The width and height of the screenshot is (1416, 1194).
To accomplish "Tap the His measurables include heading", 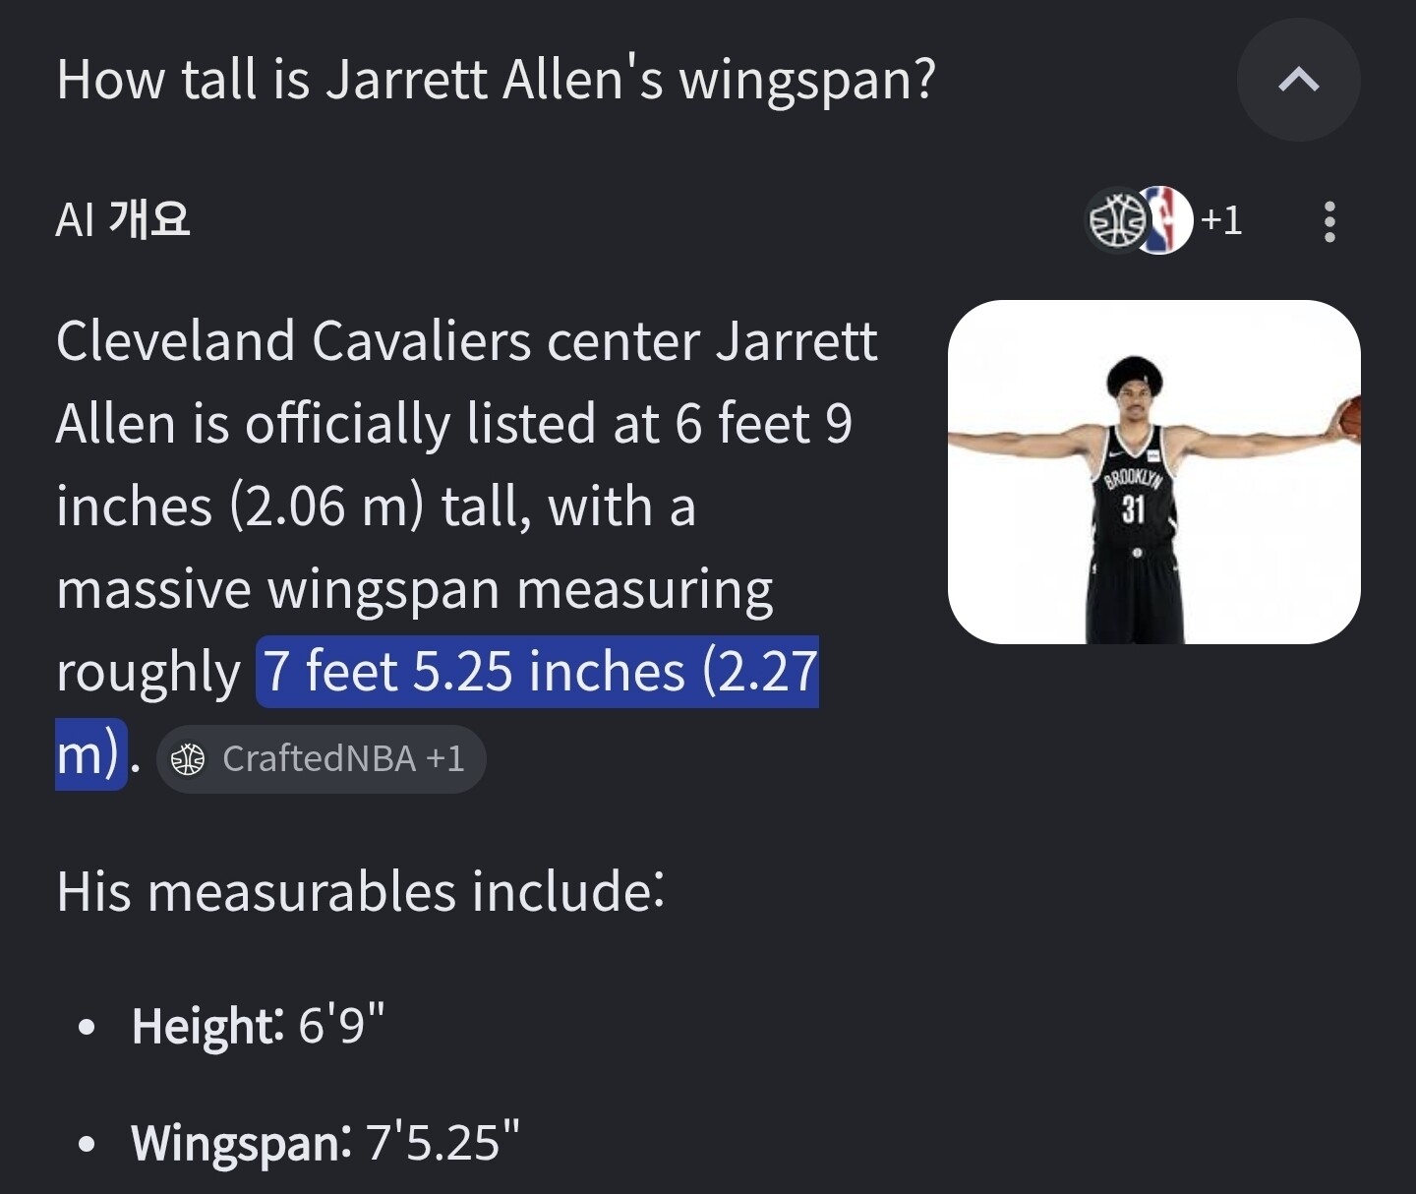I will point(361,892).
